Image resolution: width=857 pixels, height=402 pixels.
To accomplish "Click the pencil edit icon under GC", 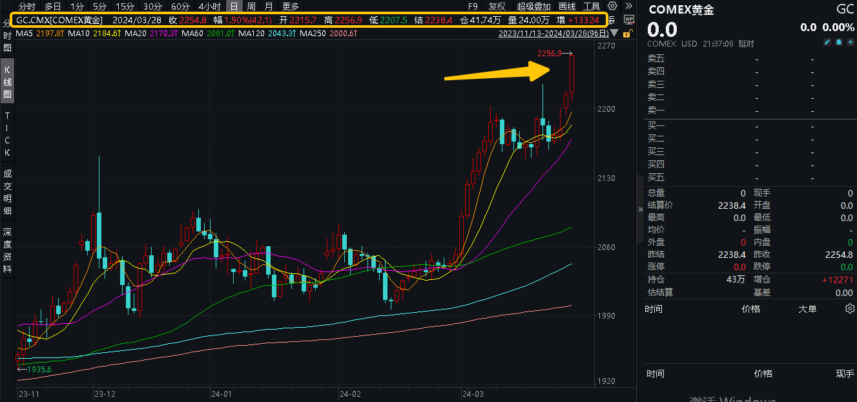I will pos(827,42).
